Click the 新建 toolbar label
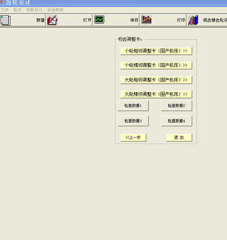The height and width of the screenshot is (240, 227). 40,20
